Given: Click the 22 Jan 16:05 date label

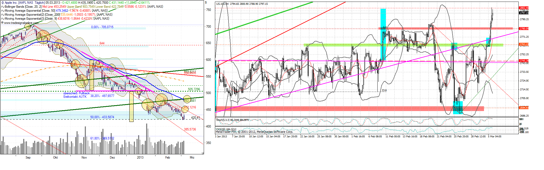Looking at the screenshot, I should [308, 137].
